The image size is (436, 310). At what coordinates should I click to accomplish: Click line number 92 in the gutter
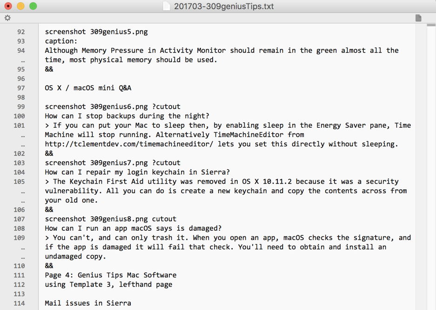[x=21, y=32]
